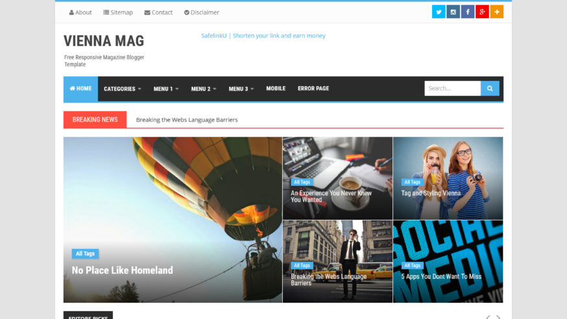567x319 pixels.
Task: Open the Facebook social icon
Action: (468, 12)
